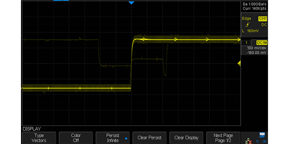Click the -160.00 mV offset readout

pos(255,53)
